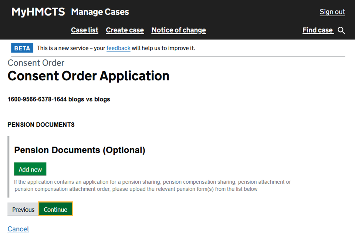Click the MyHMCTS logo text
Screen dimensions: 355x237
[x=38, y=12]
